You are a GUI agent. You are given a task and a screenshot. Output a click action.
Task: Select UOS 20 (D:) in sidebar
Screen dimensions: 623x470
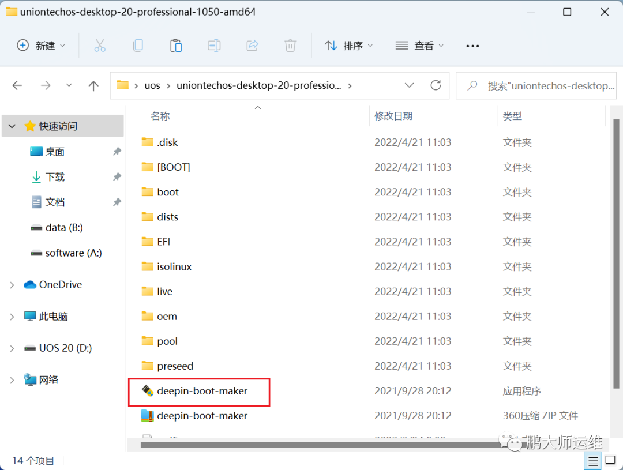(66, 348)
